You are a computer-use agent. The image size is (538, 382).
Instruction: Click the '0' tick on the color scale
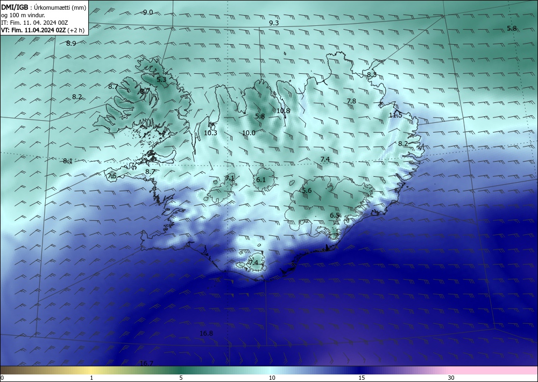(x=2, y=378)
